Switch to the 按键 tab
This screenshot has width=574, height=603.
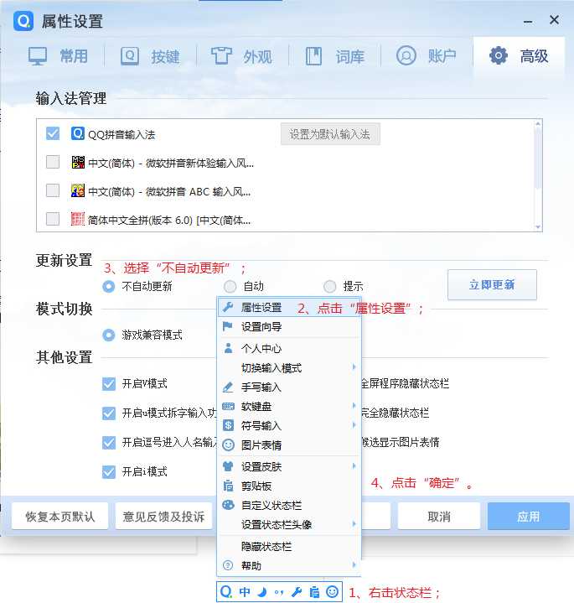tap(150, 56)
